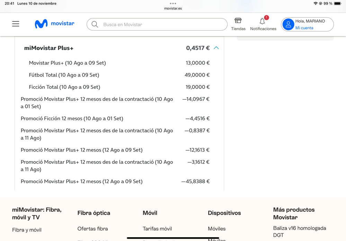Open Tarifas móvil footer link
The height and width of the screenshot is (241, 346).
[157, 228]
